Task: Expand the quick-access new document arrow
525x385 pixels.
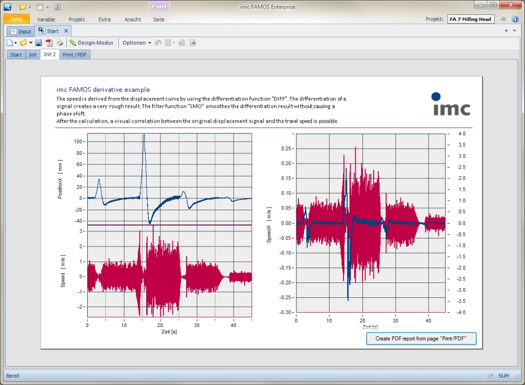Action: pos(48,7)
